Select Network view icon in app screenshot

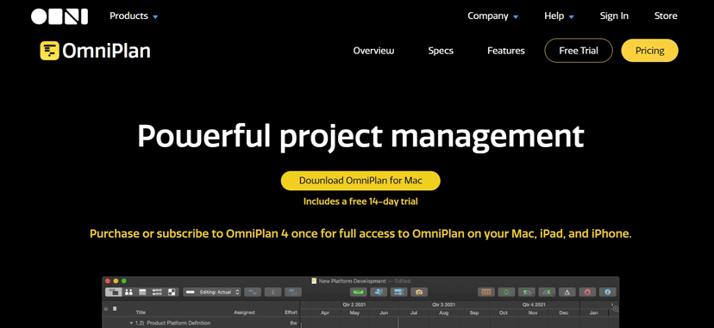point(157,292)
